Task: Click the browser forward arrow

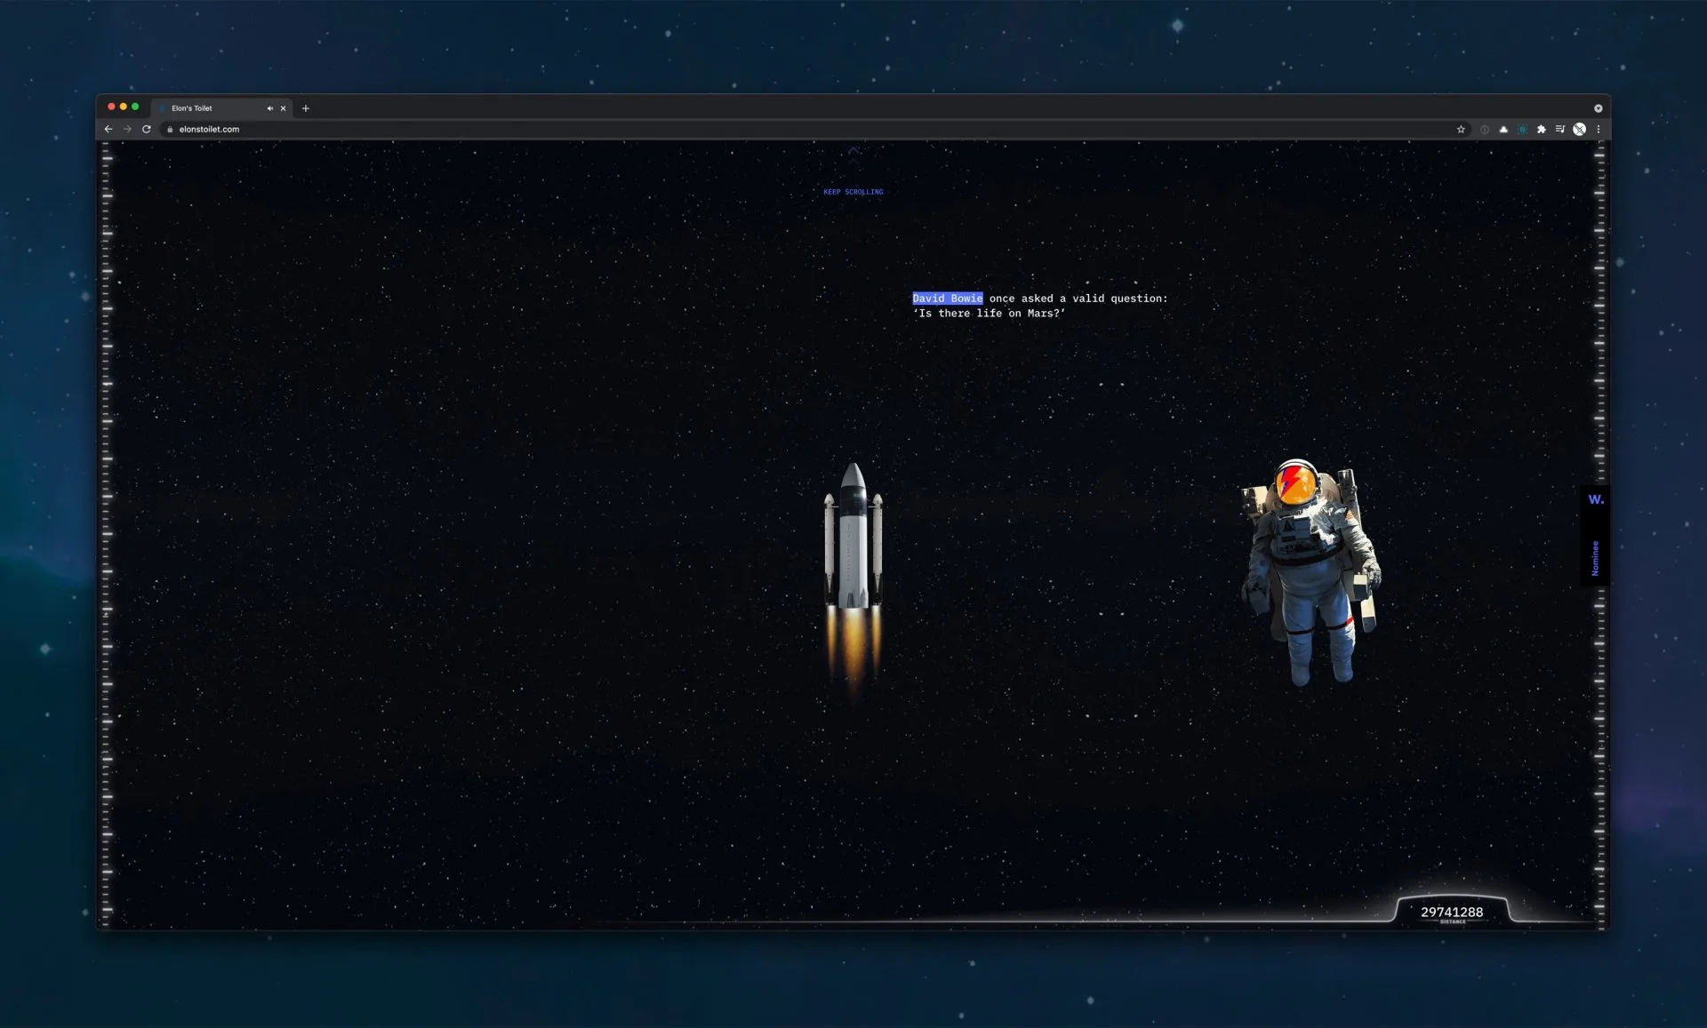Action: coord(127,129)
